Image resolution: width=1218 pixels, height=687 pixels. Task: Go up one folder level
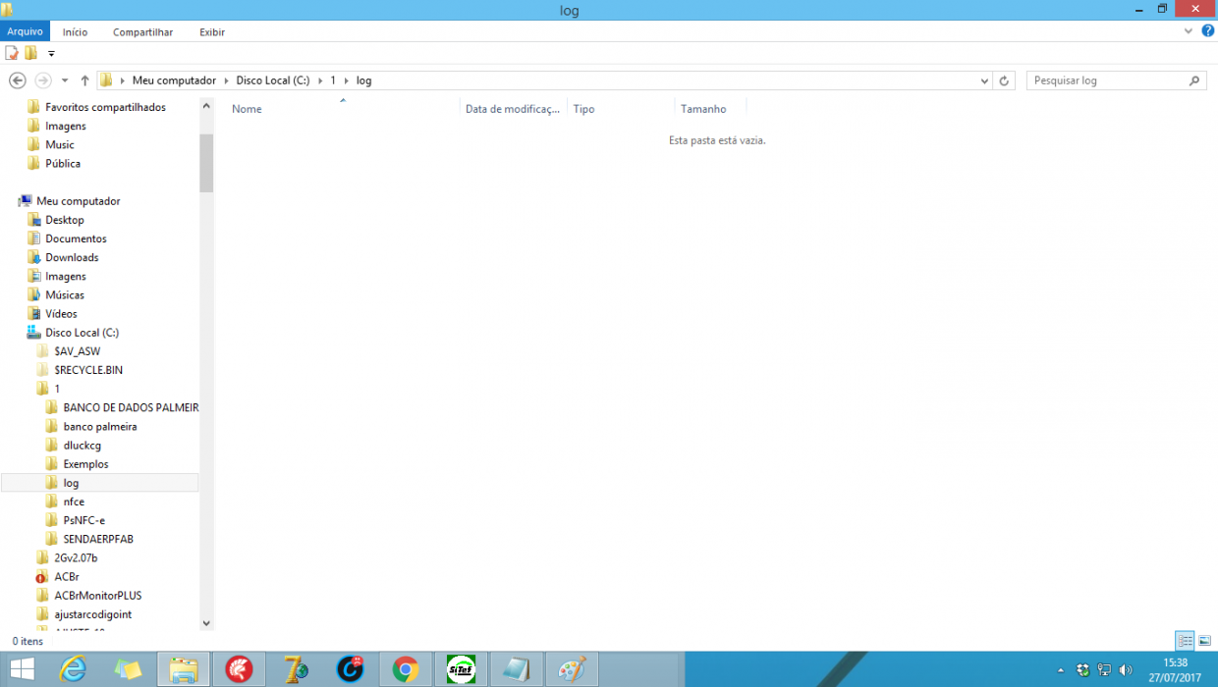[85, 80]
